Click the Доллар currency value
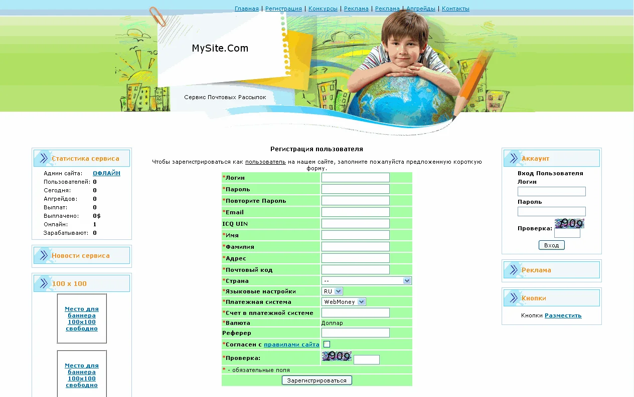 point(332,323)
